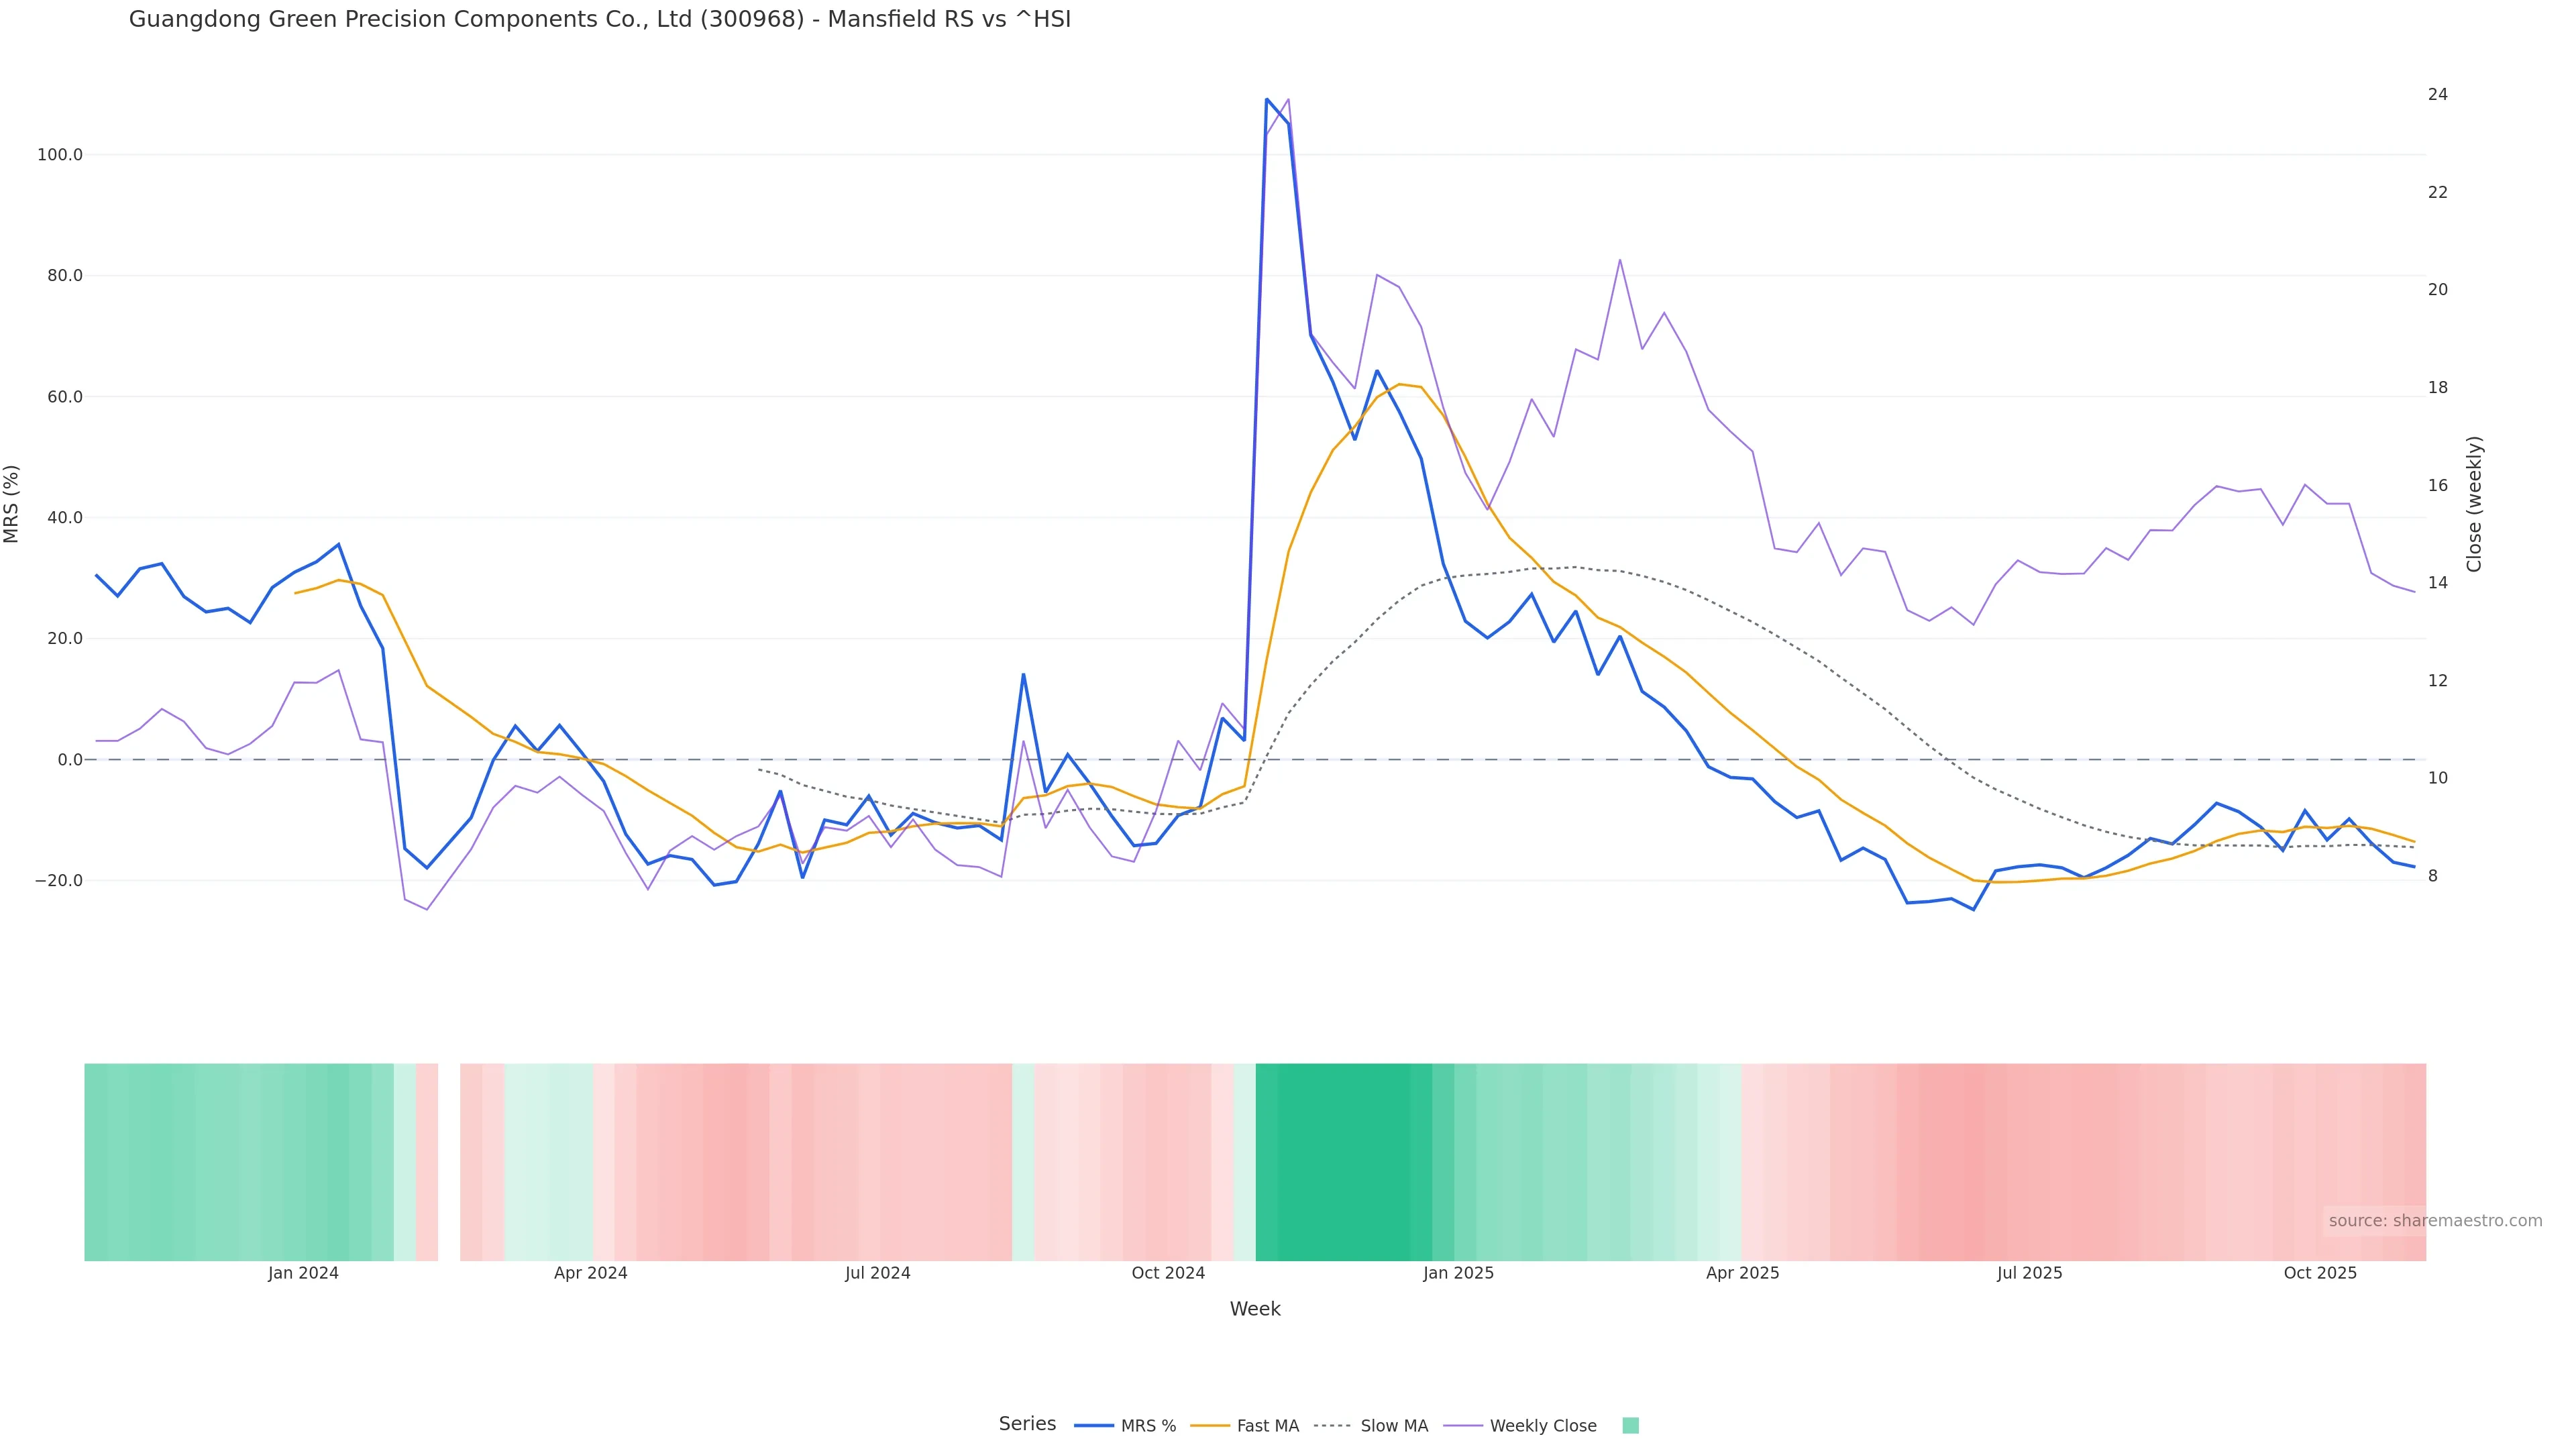Click the orange Fast MA line icon
Viewport: 2576px width, 1449px height.
(1210, 1426)
